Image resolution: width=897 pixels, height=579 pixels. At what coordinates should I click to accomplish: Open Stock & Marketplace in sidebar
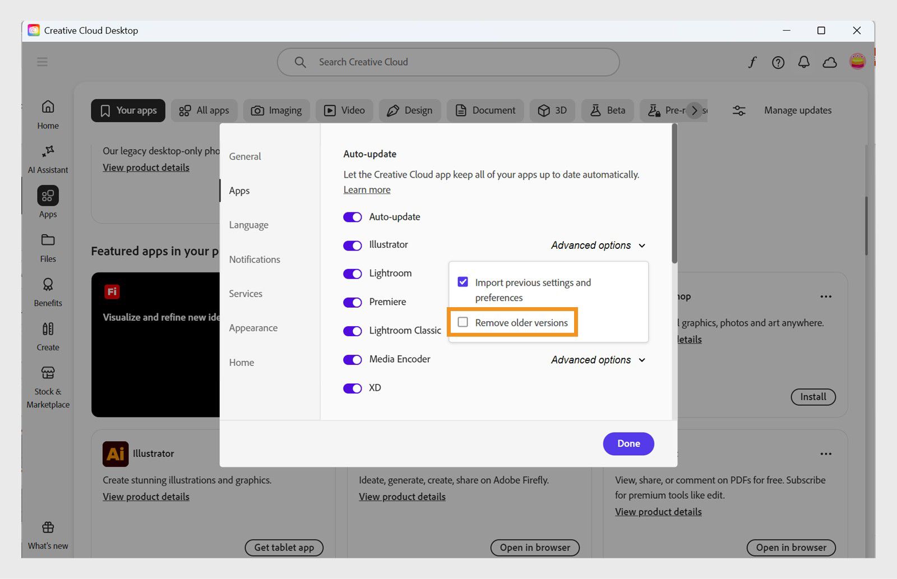point(48,387)
